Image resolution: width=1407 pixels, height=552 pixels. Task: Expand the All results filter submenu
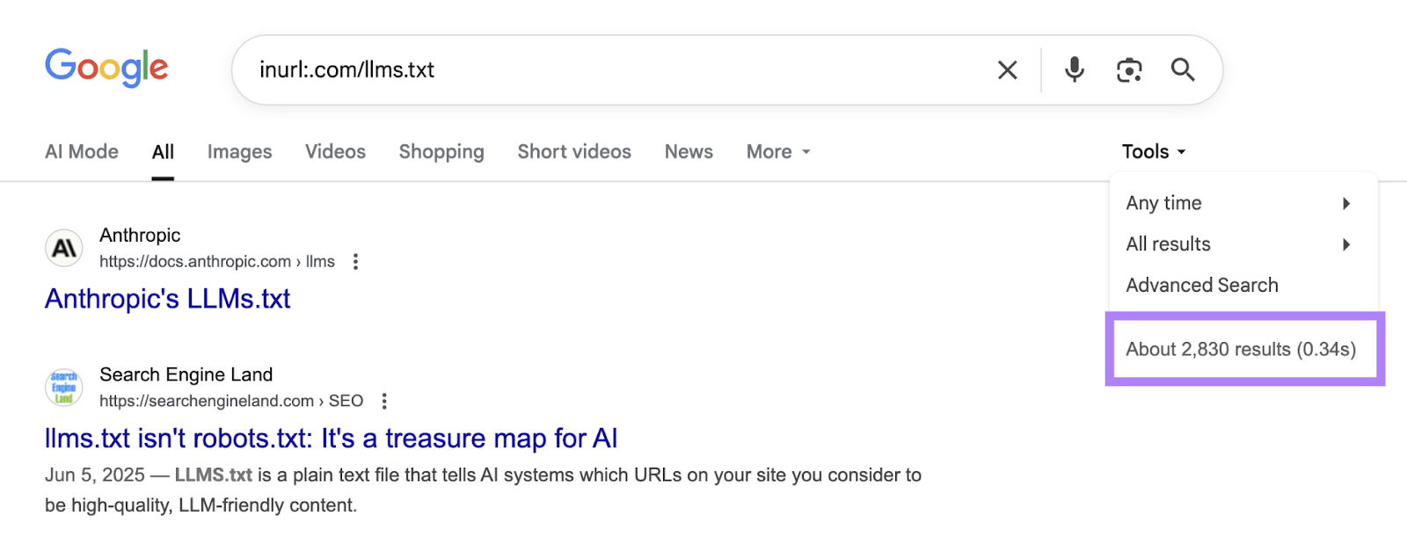[1346, 244]
